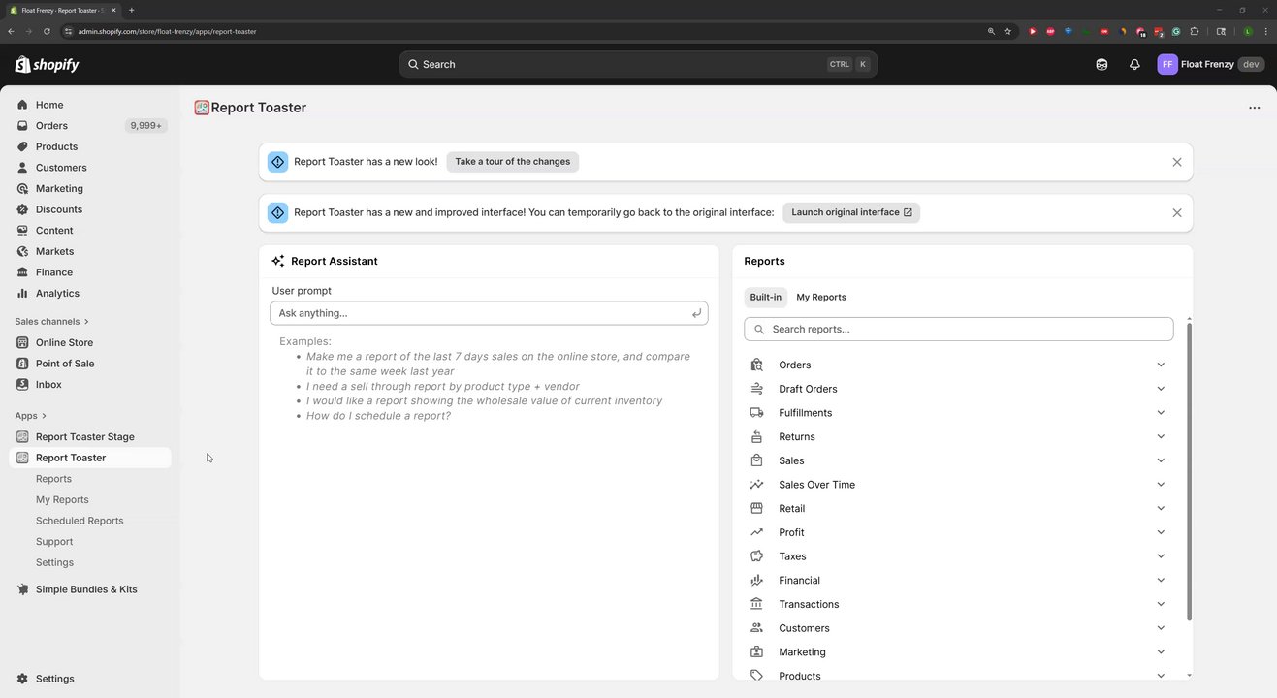Click Take a tour of the changes
Screen dimensions: 1277x698
coord(512,162)
